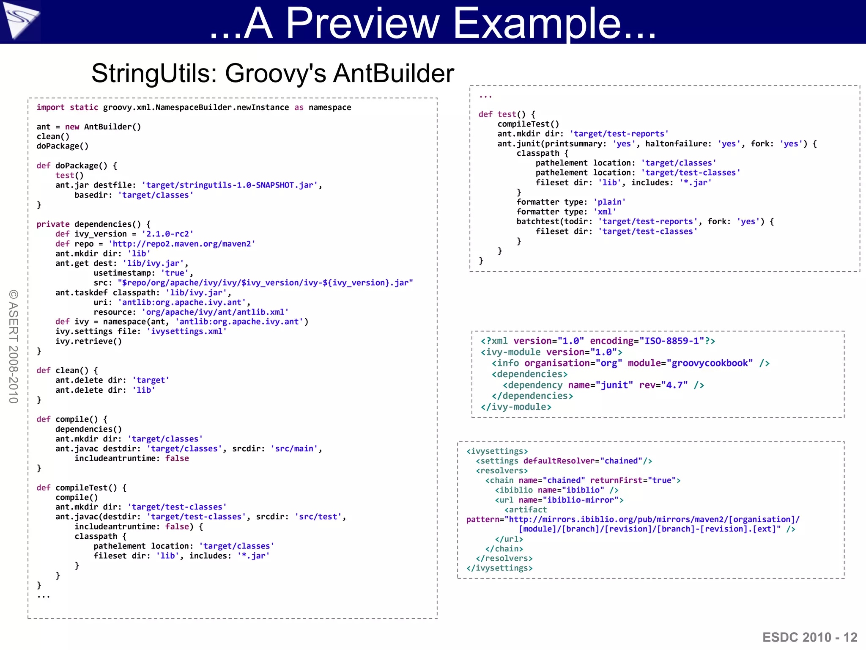The width and height of the screenshot is (866, 650).
Task: Click the 'batchtest(todir:' line
Action: point(645,221)
